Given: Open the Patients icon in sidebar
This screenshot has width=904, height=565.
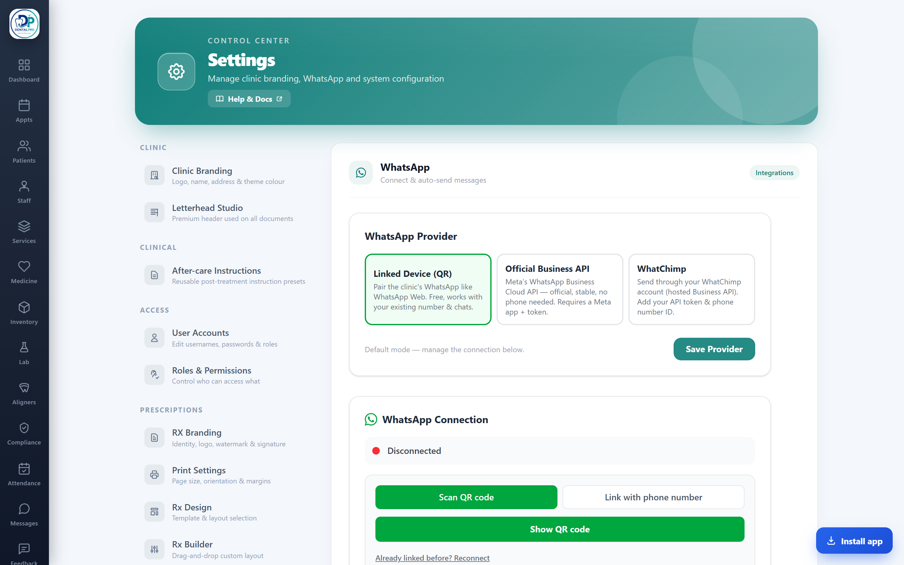Looking at the screenshot, I should coord(24,146).
